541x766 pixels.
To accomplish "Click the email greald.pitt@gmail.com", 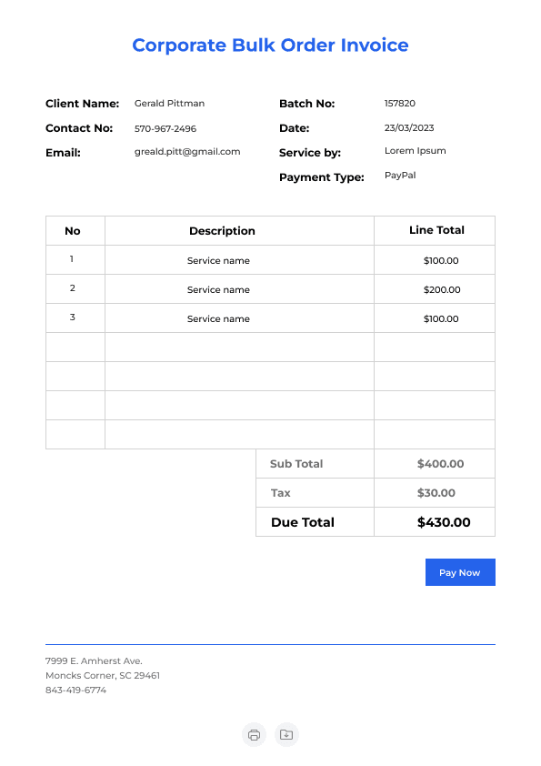I will tap(187, 151).
